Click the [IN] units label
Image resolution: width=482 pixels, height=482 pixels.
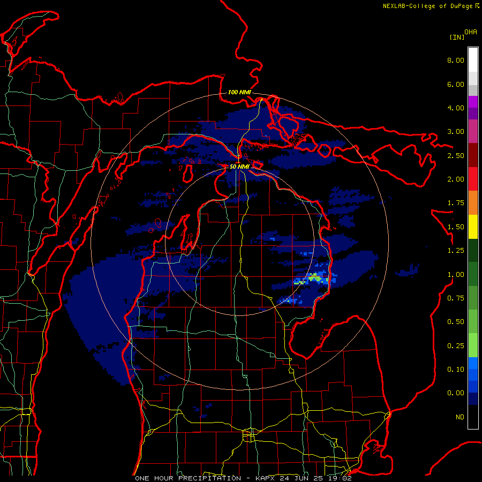click(x=457, y=37)
